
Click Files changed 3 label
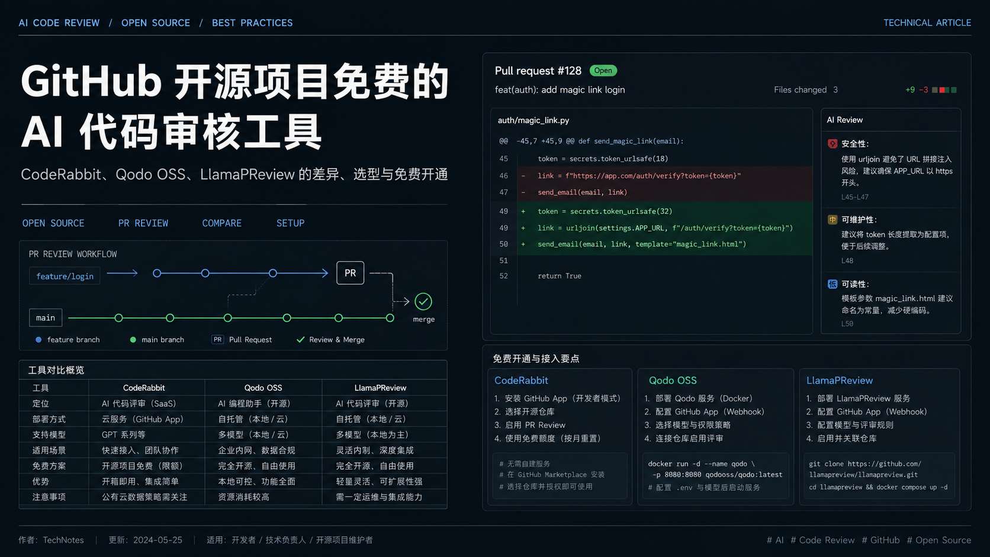tap(806, 90)
